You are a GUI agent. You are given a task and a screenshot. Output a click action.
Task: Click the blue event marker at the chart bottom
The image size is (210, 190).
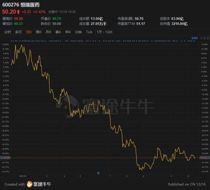click(x=98, y=173)
